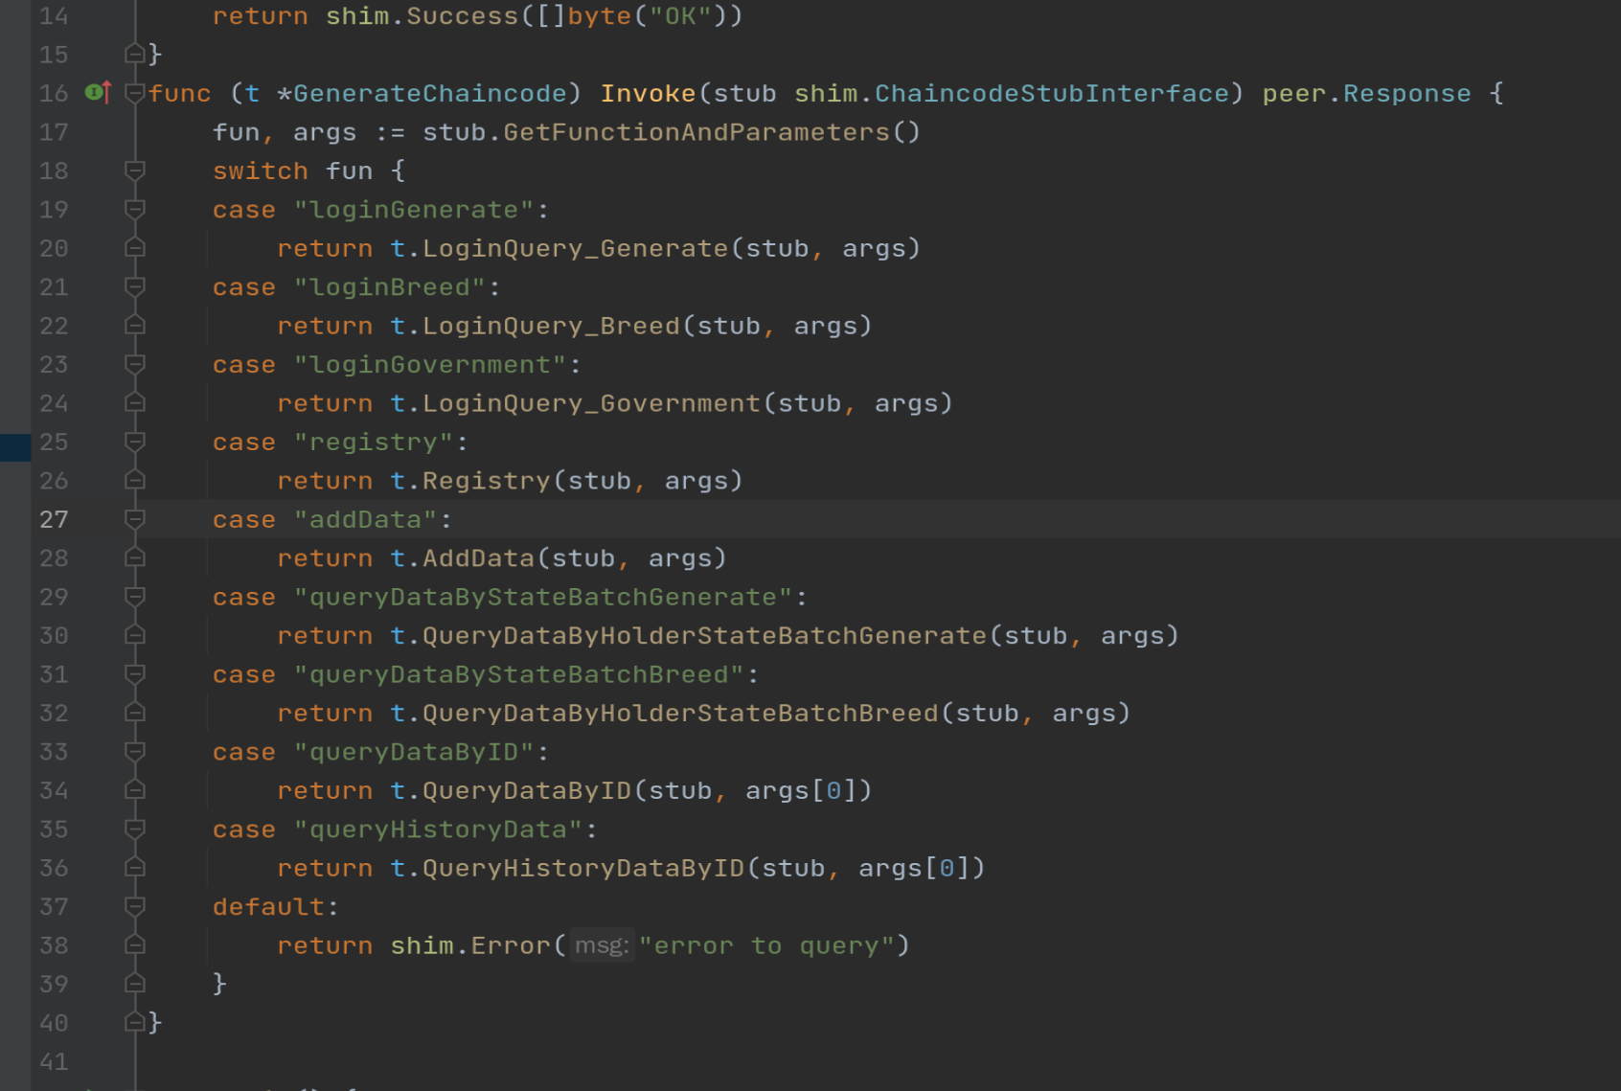Click the switch keyword on line 18
Viewport: 1621px width, 1091px height.
point(261,171)
